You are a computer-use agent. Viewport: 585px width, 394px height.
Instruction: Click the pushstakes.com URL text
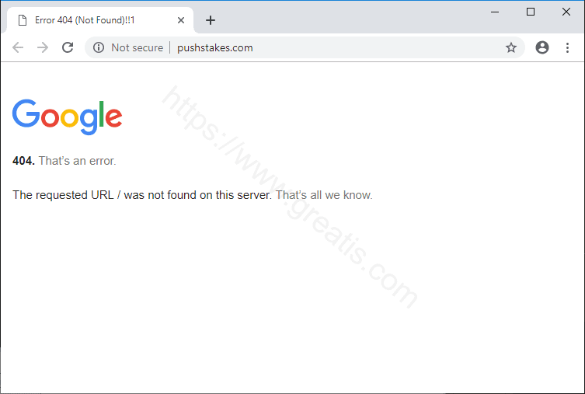coord(215,47)
